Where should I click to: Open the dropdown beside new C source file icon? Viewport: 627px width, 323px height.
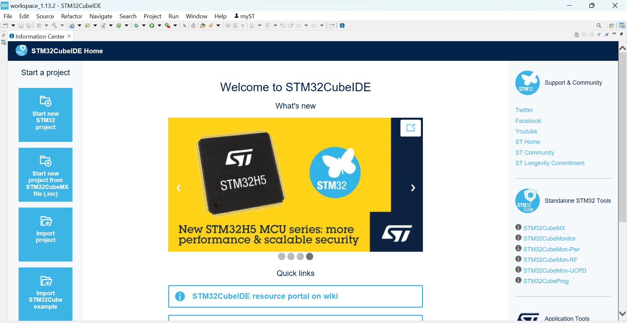coord(111,25)
